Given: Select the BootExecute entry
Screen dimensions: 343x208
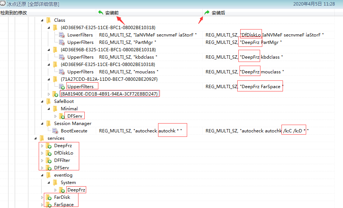Looking at the screenshot, I should click(x=74, y=131).
